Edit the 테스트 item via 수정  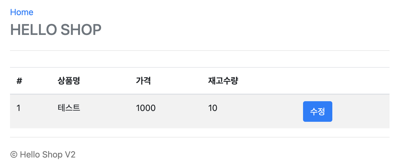[317, 111]
